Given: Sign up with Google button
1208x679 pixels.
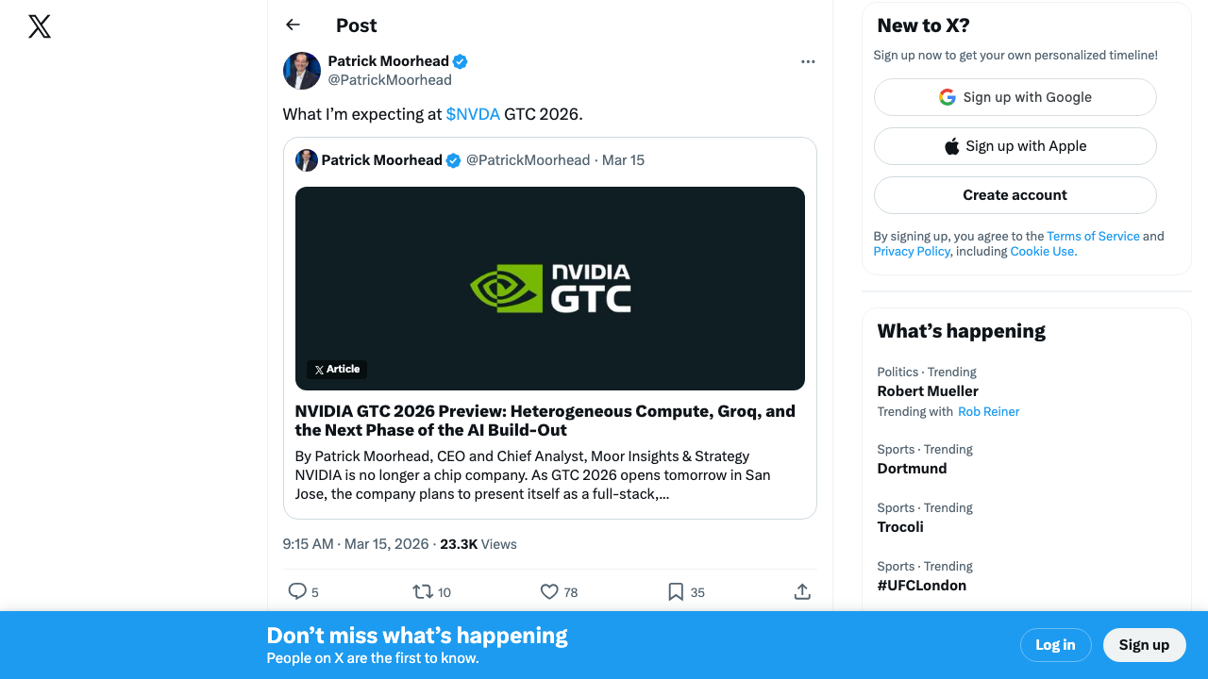Looking at the screenshot, I should pos(1015,97).
